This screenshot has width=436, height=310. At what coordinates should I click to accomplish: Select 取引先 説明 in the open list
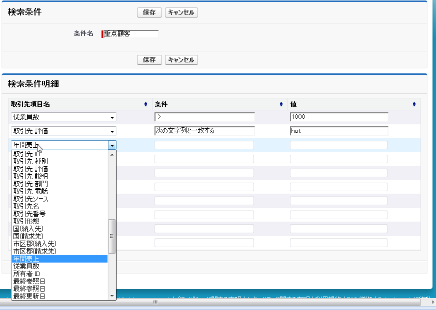click(x=60, y=176)
